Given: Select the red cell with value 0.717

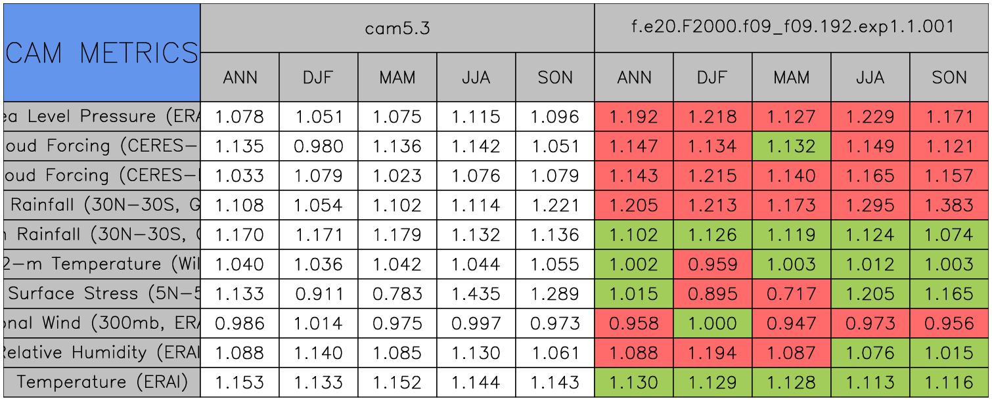Looking at the screenshot, I should 791,293.
